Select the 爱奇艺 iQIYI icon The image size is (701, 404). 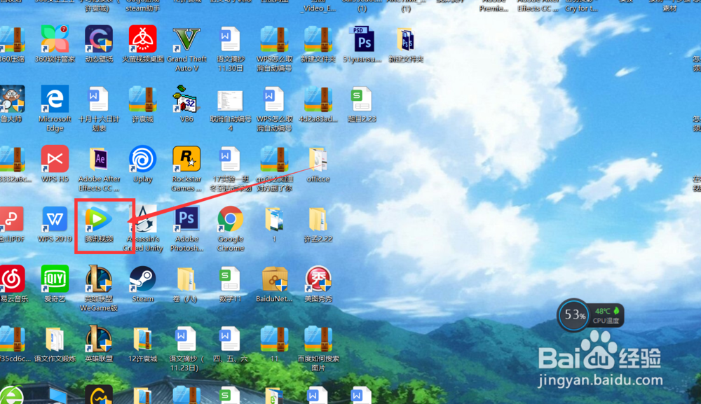(x=55, y=279)
